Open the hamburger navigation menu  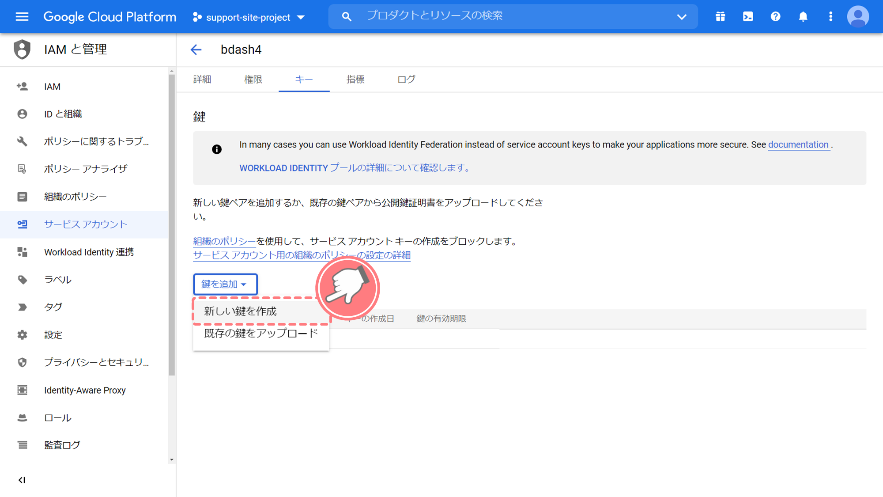point(22,17)
